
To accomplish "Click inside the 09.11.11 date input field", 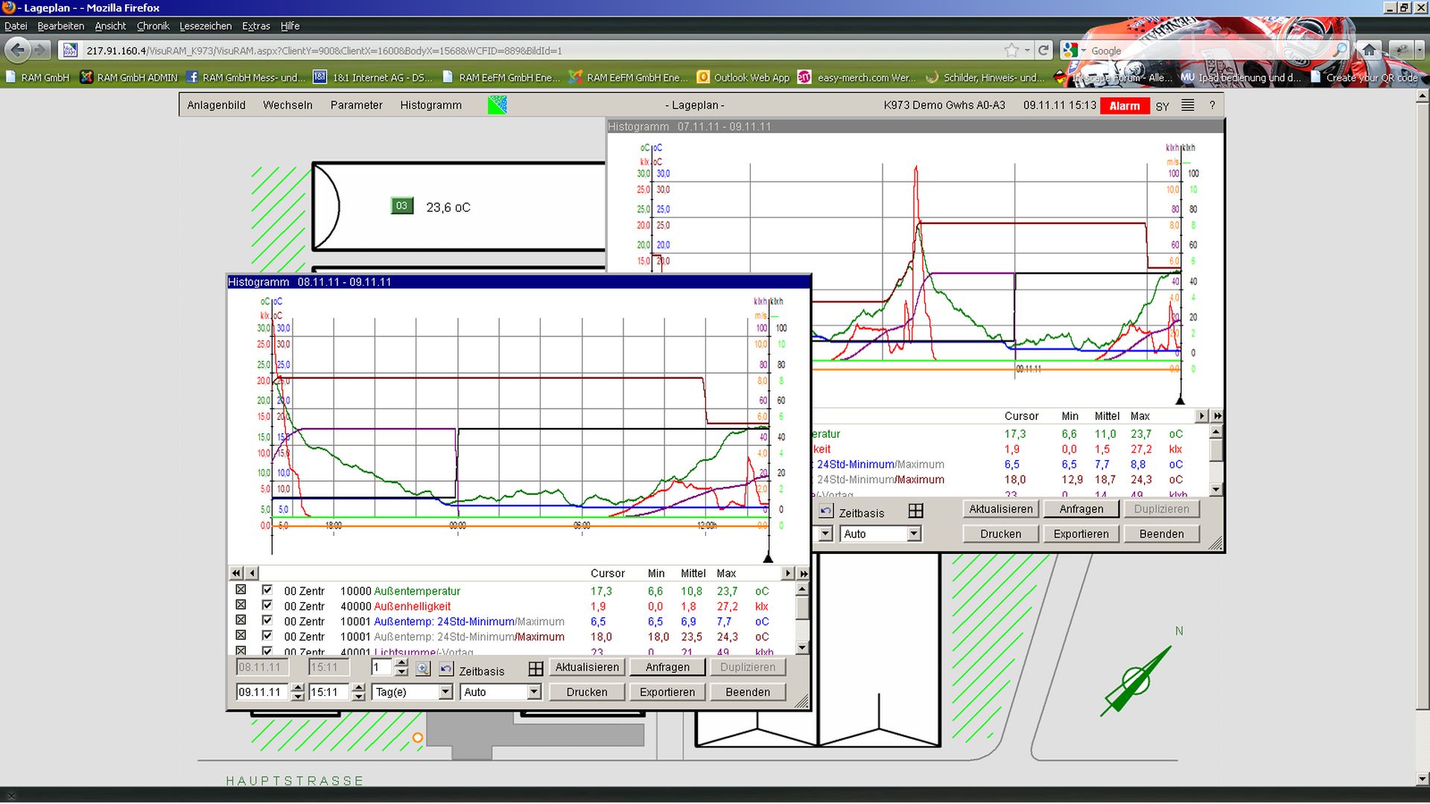I will pos(262,692).
